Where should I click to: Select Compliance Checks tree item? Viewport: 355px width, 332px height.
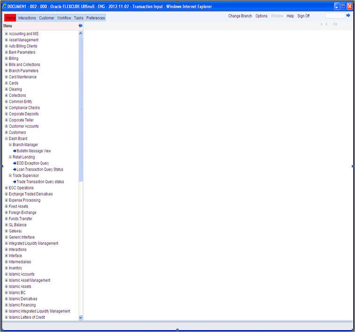click(x=24, y=108)
